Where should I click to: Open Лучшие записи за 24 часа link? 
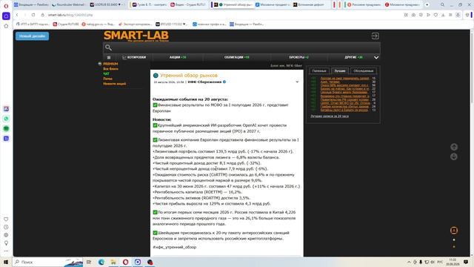330,116
